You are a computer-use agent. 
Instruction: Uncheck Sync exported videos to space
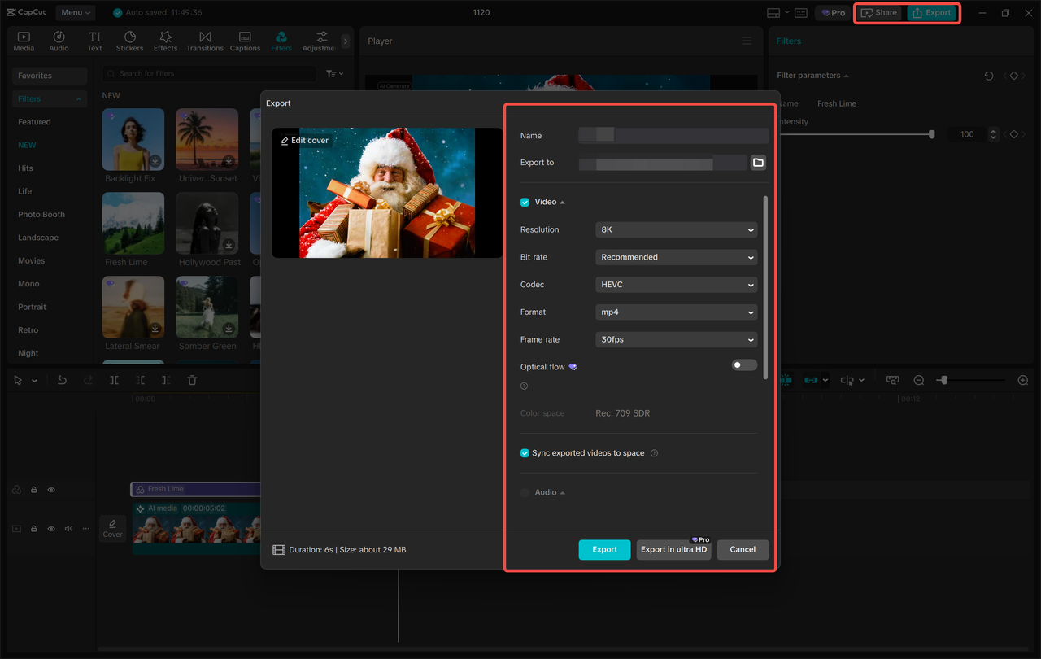point(525,452)
